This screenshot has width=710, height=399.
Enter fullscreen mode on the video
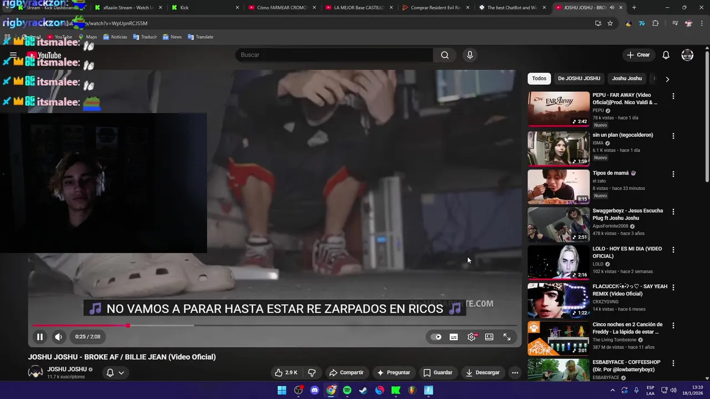[x=507, y=336]
